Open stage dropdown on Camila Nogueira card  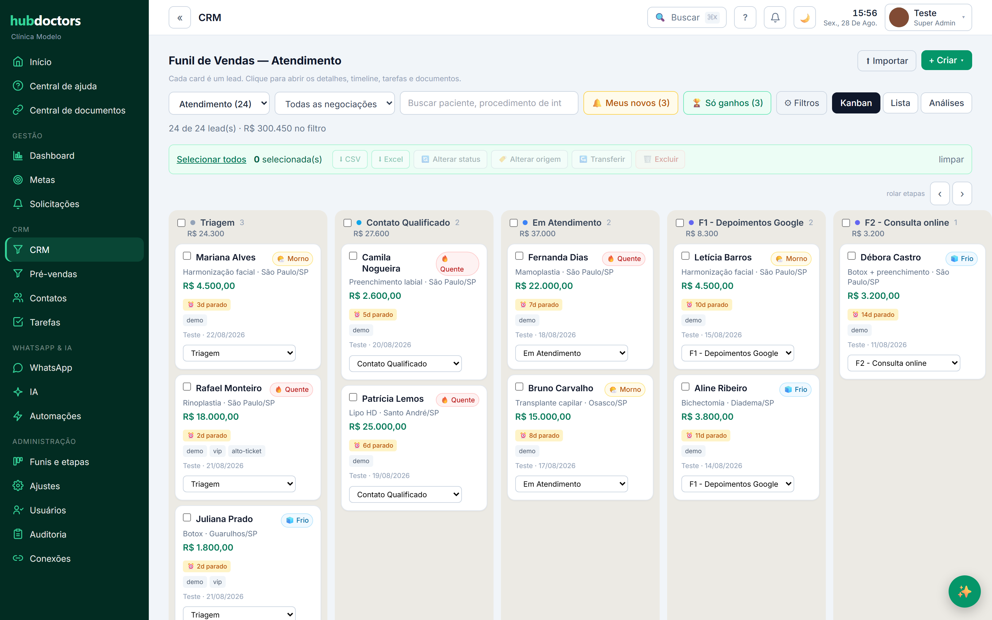click(405, 364)
